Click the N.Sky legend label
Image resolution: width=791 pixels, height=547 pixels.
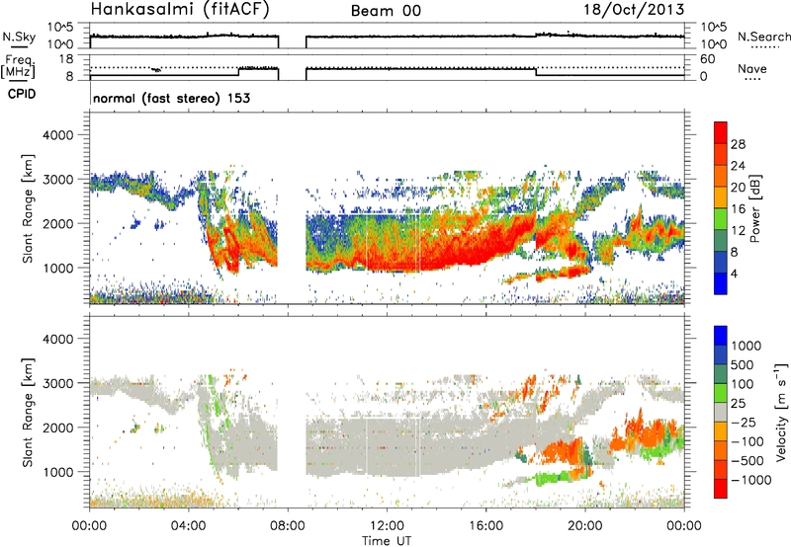point(19,37)
